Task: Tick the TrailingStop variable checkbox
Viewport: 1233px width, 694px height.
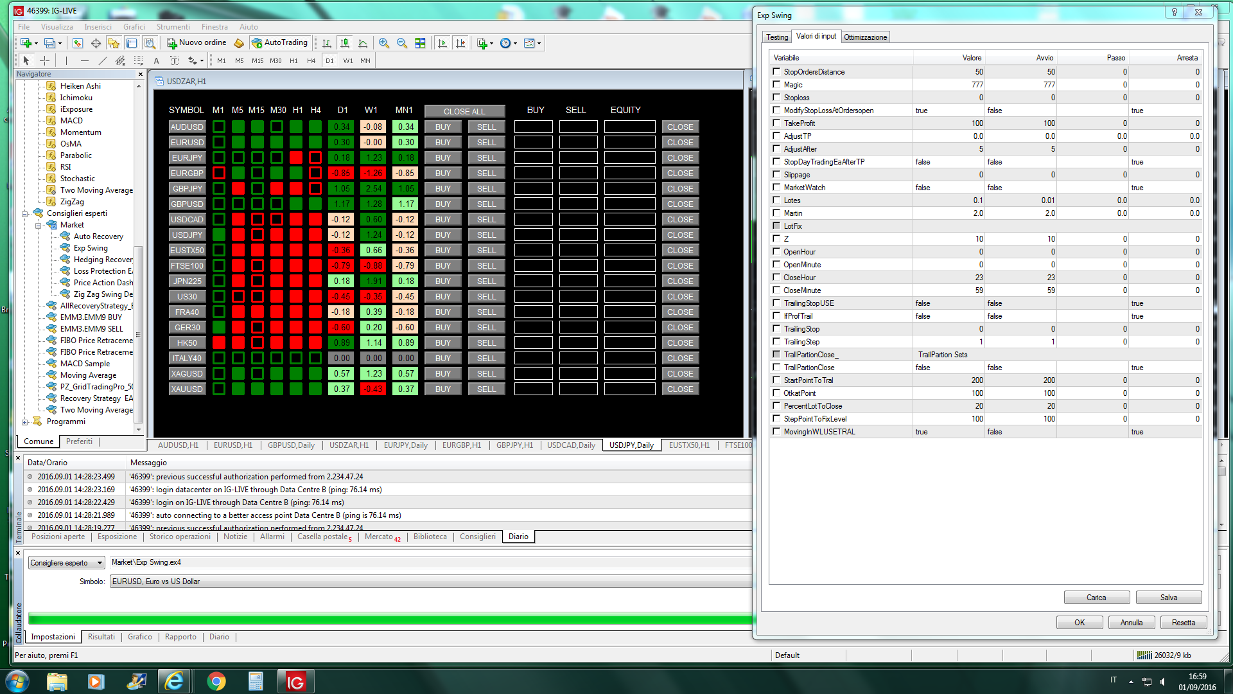Action: coord(776,329)
